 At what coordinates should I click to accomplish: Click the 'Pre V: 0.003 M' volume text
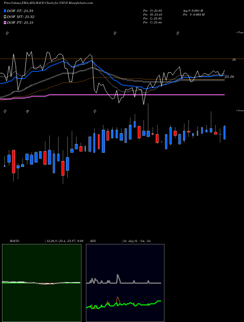tap(193, 15)
